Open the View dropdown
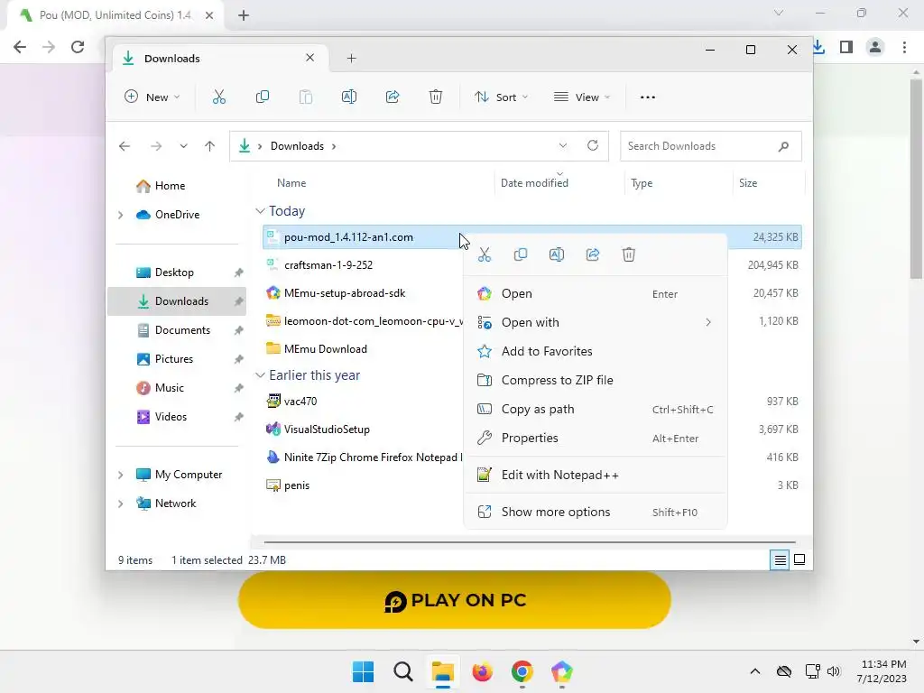The image size is (924, 693). coord(582,97)
